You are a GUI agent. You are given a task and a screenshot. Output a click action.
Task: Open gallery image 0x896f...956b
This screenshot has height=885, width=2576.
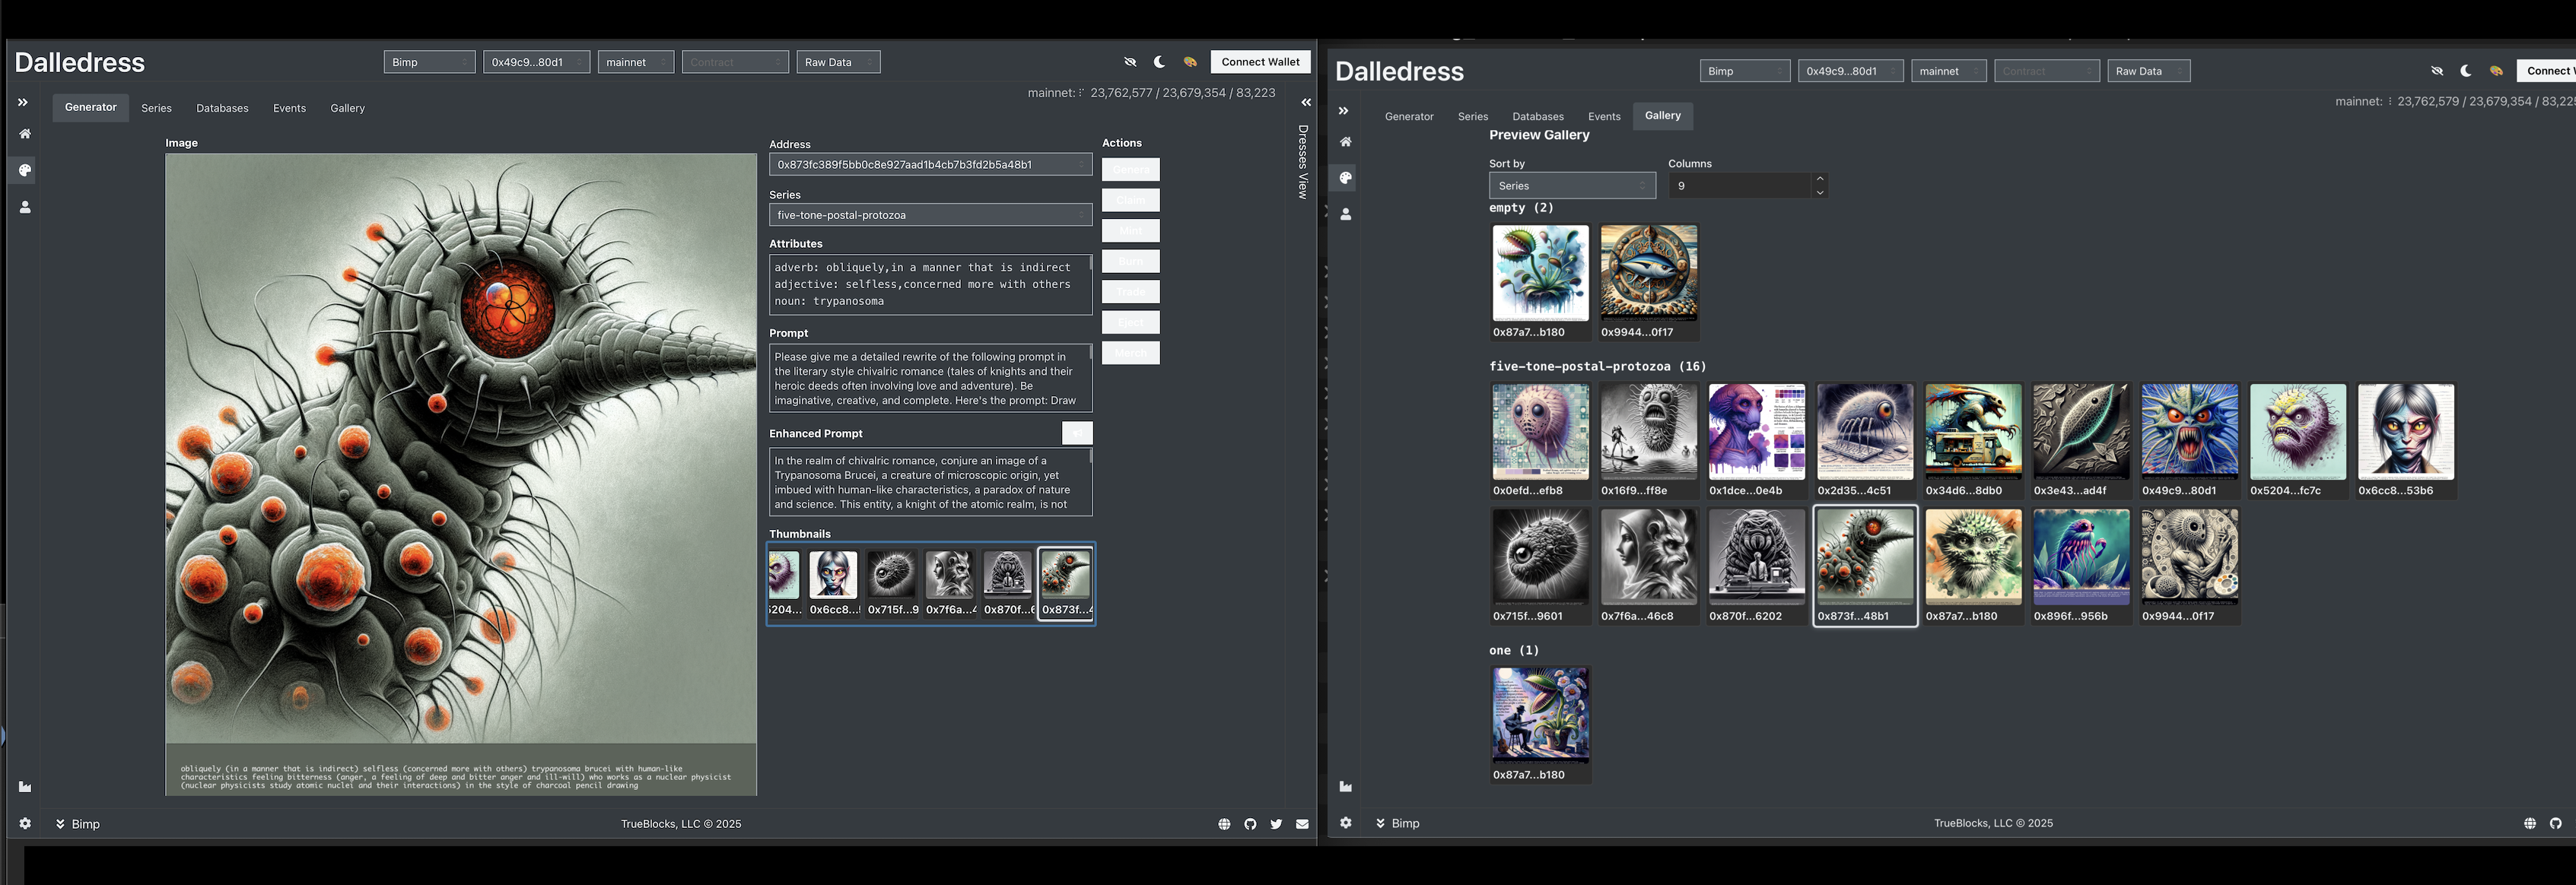(2081, 566)
